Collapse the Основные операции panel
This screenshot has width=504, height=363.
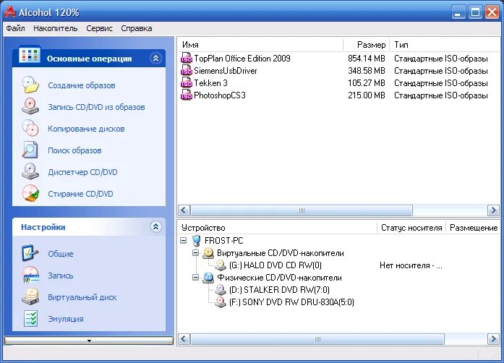[x=155, y=58]
